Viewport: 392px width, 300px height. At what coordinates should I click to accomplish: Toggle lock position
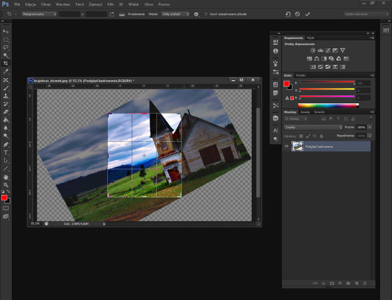click(314, 136)
